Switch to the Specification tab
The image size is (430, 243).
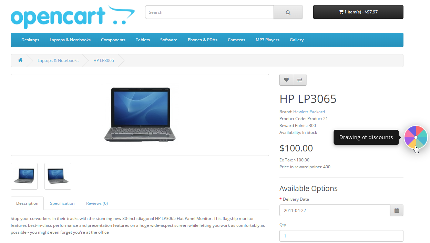(x=62, y=203)
